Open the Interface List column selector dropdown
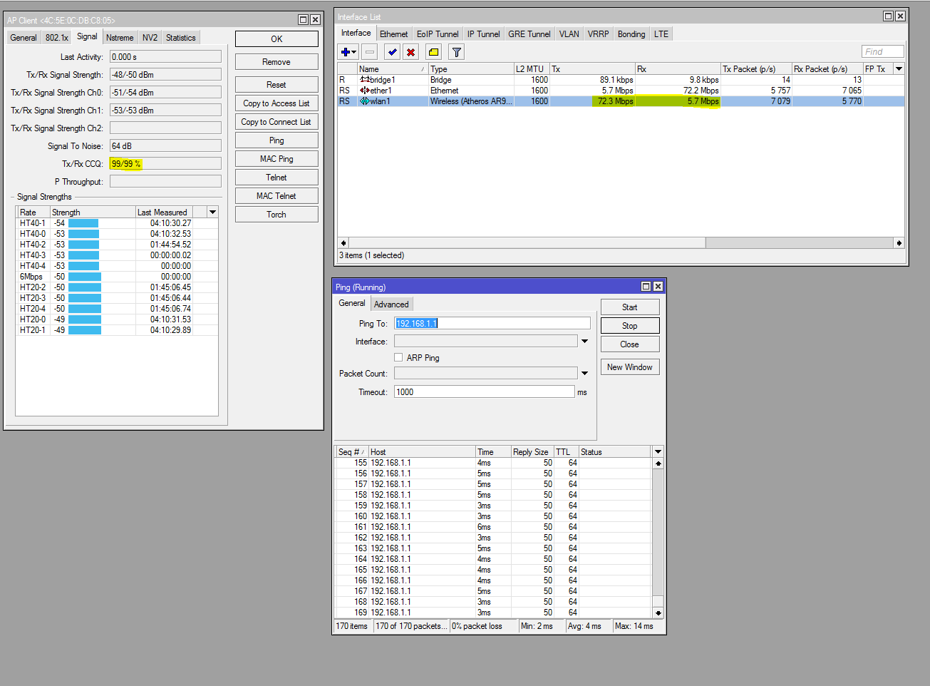This screenshot has height=686, width=930. (899, 69)
